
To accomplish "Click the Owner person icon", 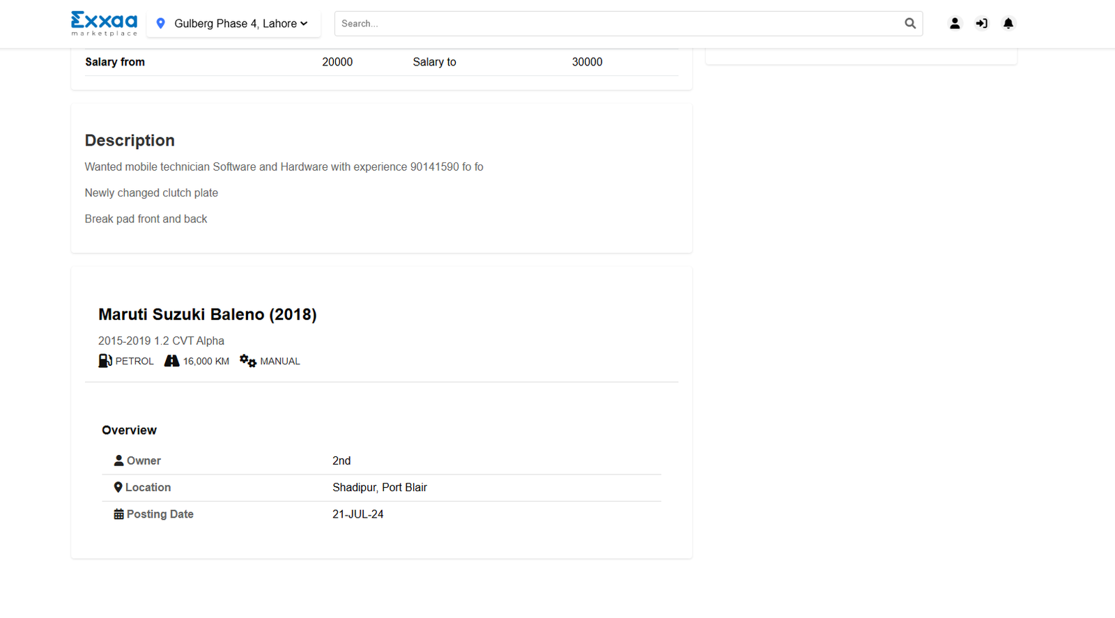I will coord(119,461).
